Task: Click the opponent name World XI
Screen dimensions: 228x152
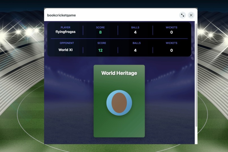Action: click(65, 50)
